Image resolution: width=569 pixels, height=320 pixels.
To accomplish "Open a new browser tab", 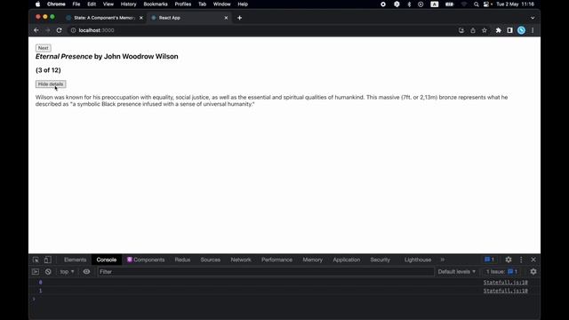I will tap(239, 18).
